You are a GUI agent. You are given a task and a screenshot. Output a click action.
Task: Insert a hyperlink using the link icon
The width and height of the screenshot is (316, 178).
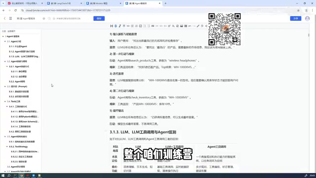click(x=128, y=26)
